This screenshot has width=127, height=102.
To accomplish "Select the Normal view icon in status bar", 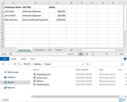I will 81,54.
